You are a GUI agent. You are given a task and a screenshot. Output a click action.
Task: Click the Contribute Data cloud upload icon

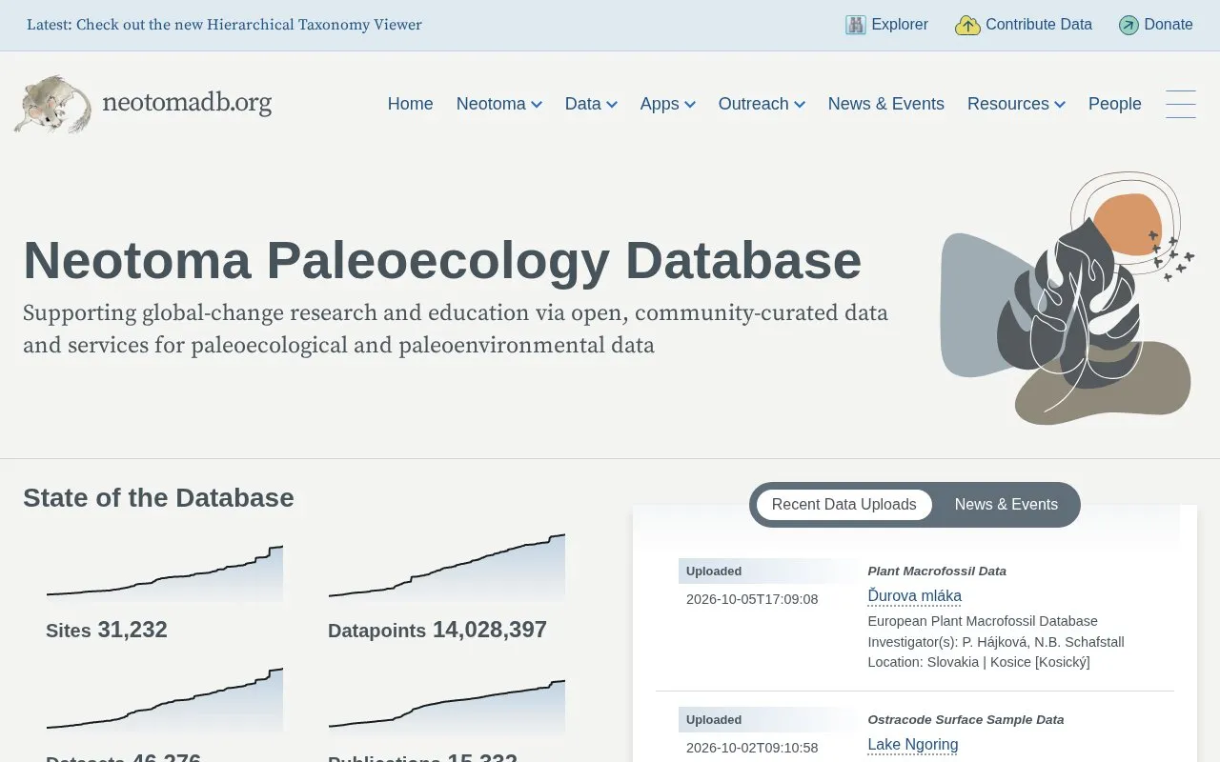[x=967, y=25]
